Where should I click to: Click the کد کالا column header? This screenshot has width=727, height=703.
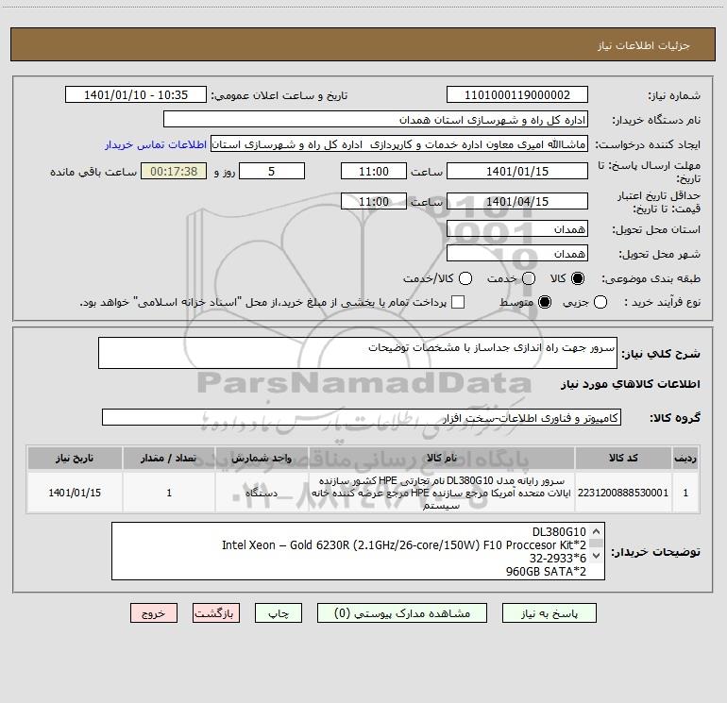pyautogui.click(x=623, y=458)
